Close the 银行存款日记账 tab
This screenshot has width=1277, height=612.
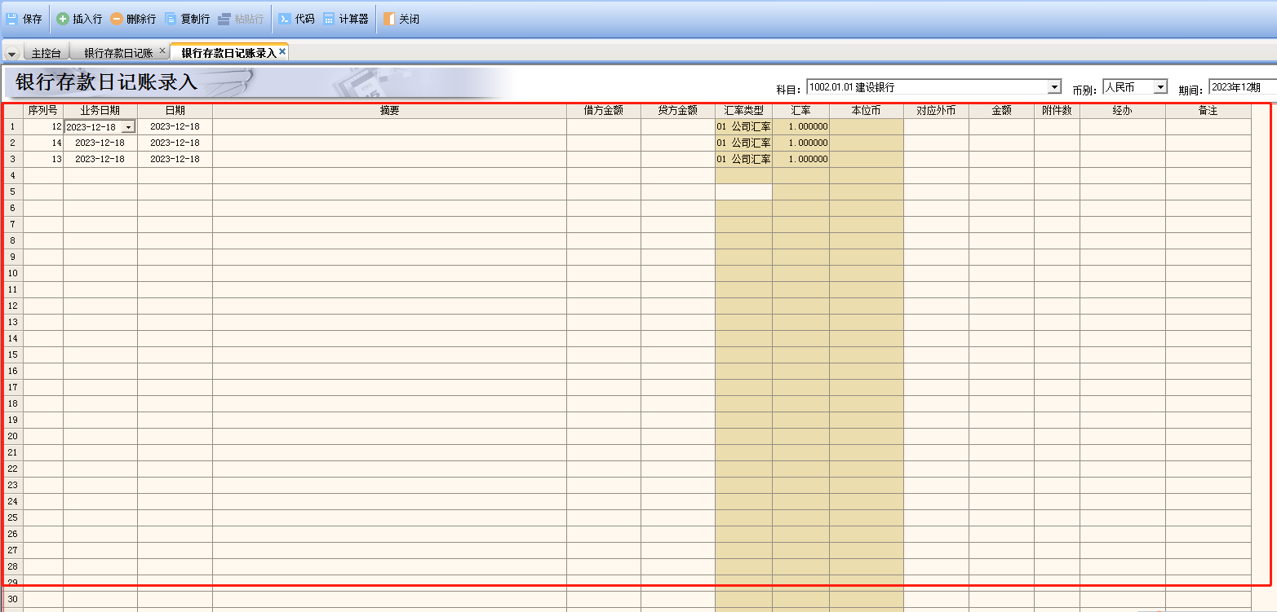tap(162, 51)
